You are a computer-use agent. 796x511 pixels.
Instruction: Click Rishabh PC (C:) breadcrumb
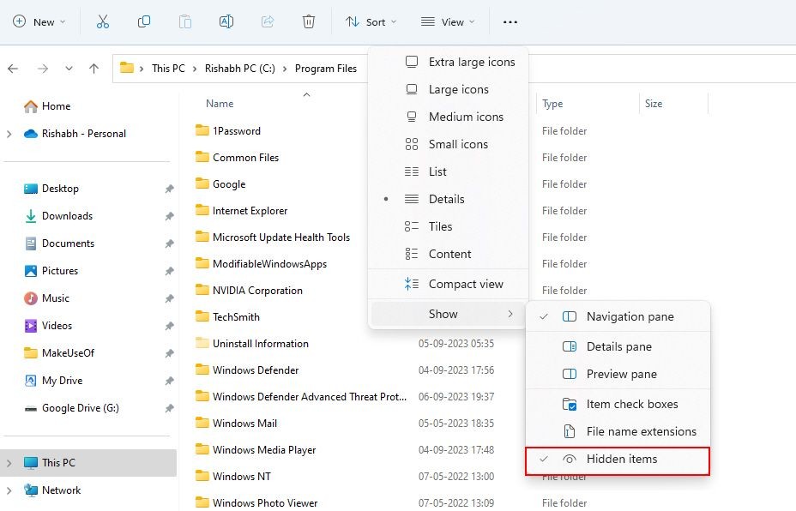click(239, 69)
